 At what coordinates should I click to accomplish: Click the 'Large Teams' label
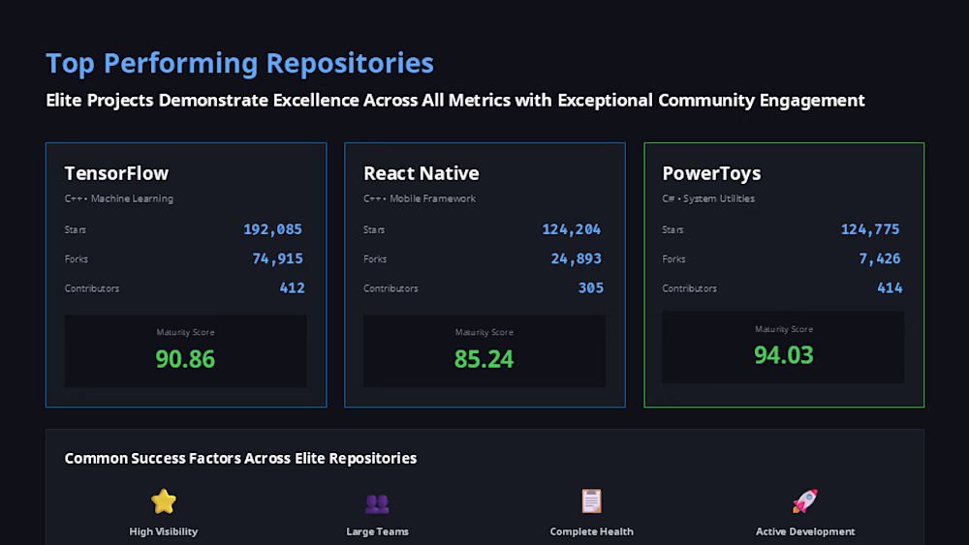coord(378,531)
